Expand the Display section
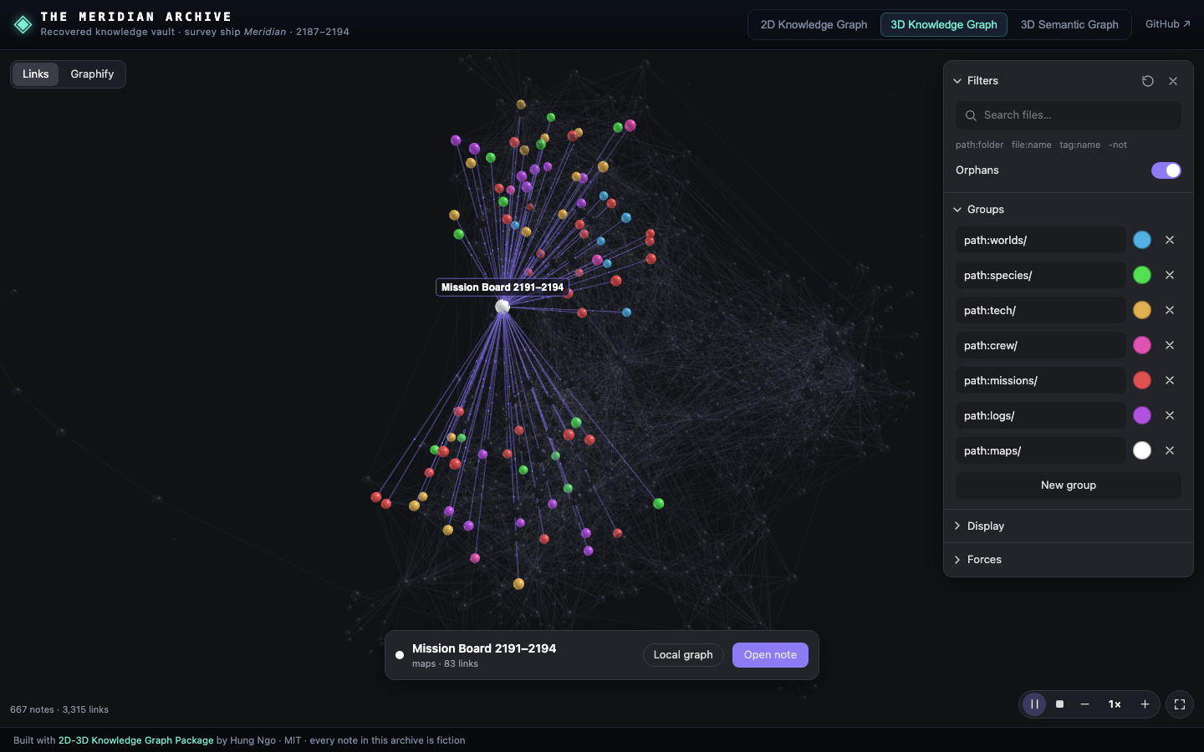The width and height of the screenshot is (1204, 752). click(x=979, y=526)
